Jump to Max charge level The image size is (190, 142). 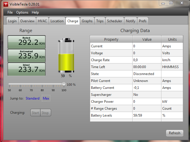(46, 98)
